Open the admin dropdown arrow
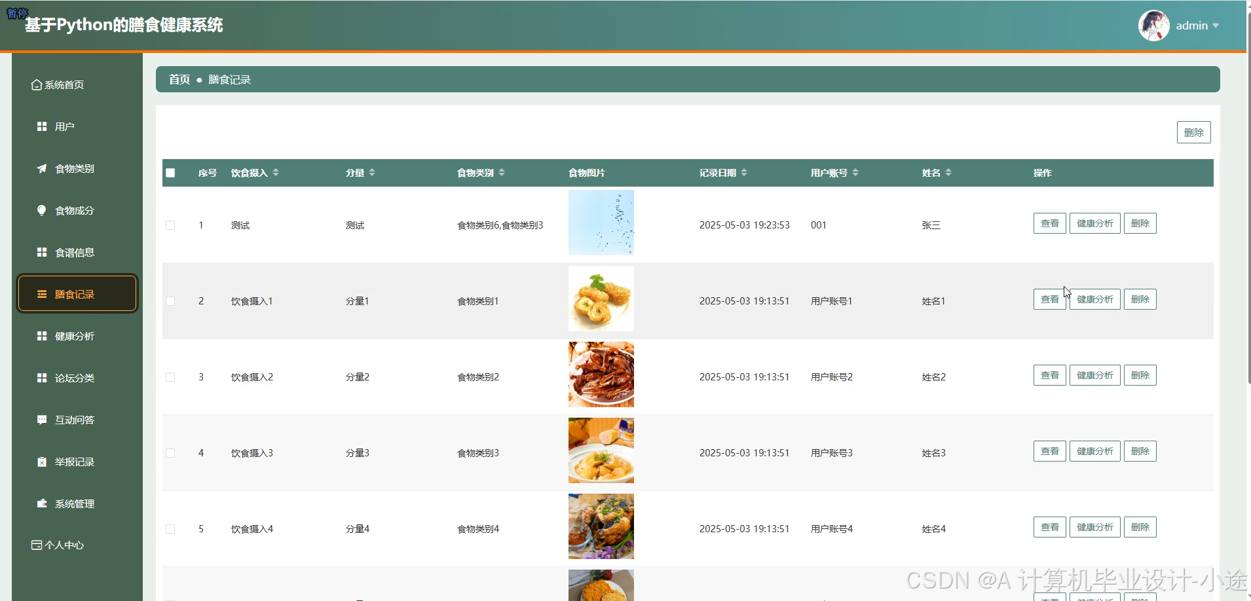 [x=1216, y=26]
